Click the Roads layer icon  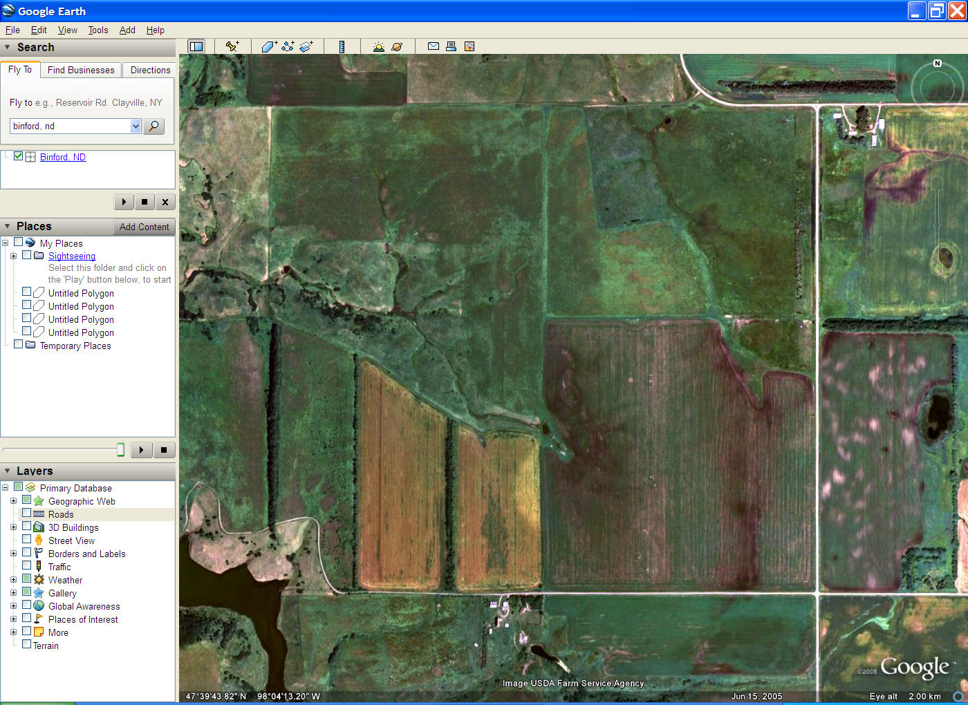[39, 514]
